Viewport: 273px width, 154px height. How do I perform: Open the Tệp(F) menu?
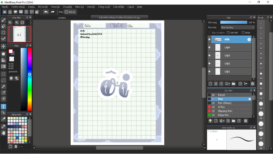[5, 7]
